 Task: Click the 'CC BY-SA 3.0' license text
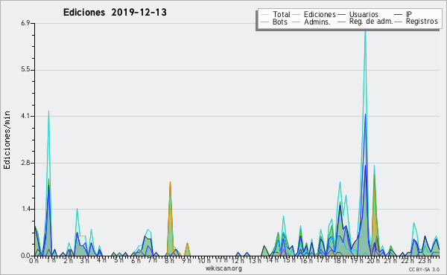[424, 269]
